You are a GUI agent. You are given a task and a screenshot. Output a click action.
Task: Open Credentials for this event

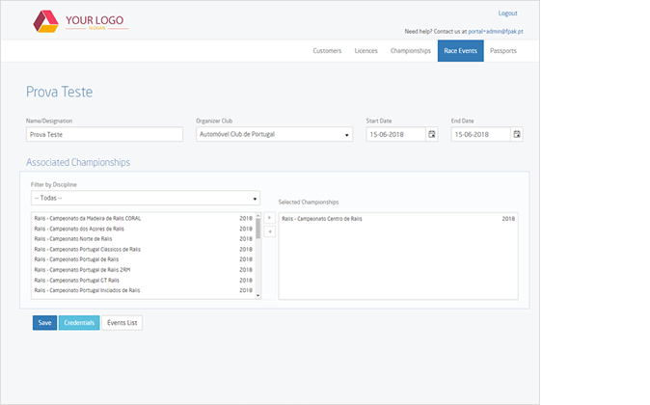pyautogui.click(x=79, y=323)
